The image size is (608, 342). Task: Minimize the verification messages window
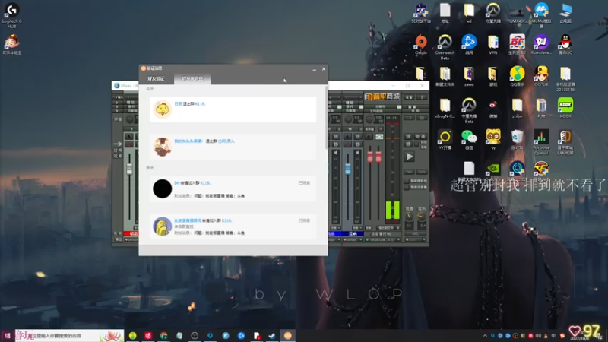(x=314, y=69)
